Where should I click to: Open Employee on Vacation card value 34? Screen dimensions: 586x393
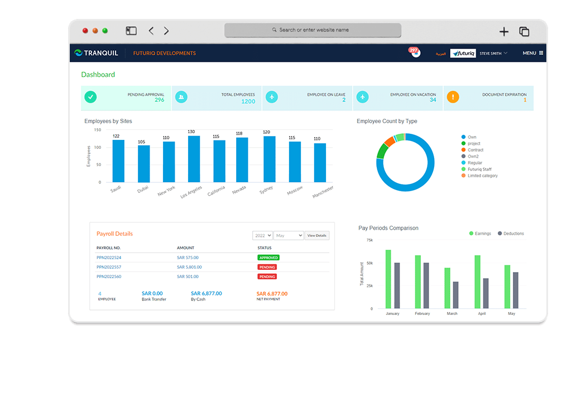click(433, 100)
